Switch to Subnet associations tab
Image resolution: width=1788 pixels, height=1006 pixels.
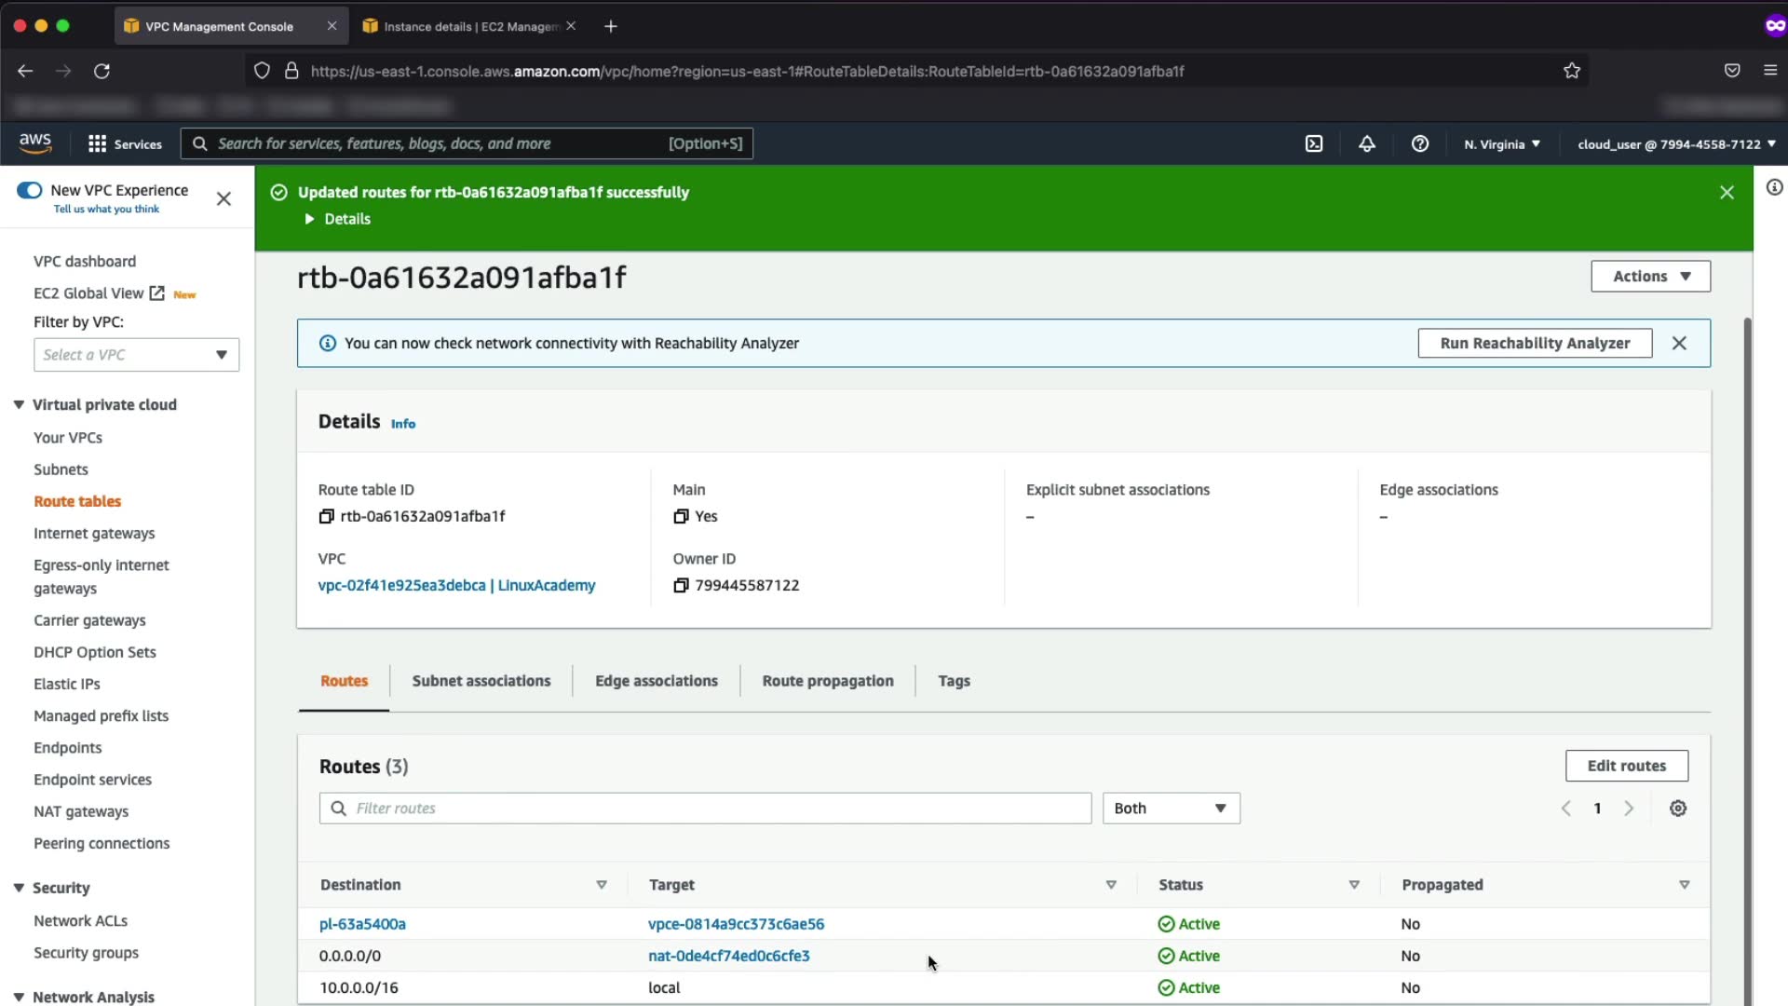481,681
